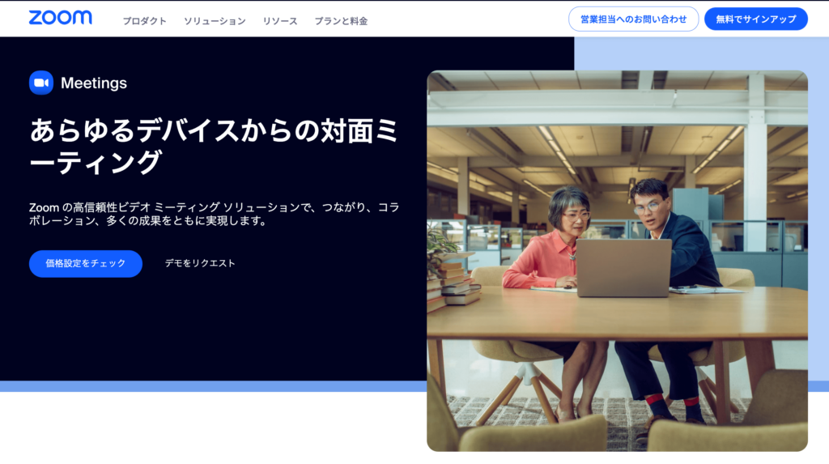
Task: Click the headline あらゆるデバイスからの対面ミーティング
Action: 213,146
